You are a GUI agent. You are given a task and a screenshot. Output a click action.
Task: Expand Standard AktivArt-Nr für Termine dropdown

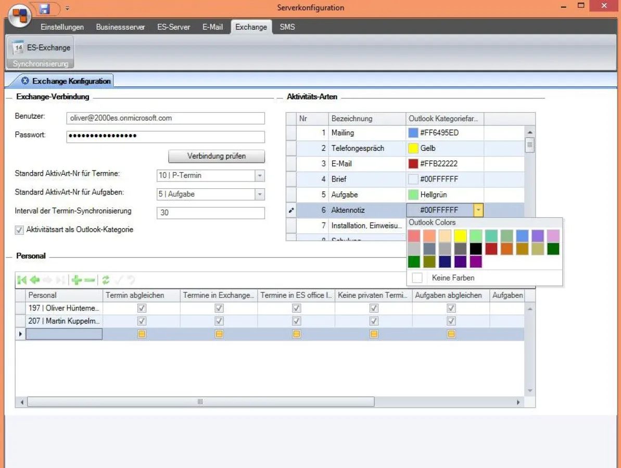(260, 176)
